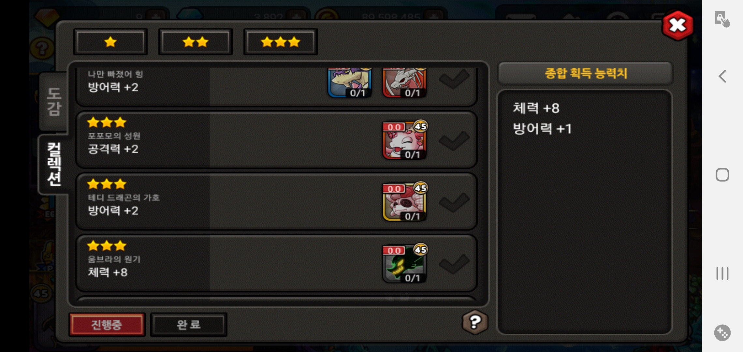The width and height of the screenshot is (743, 352).
Task: Tap the red-framed skeleton dragon icon
Action: (404, 83)
